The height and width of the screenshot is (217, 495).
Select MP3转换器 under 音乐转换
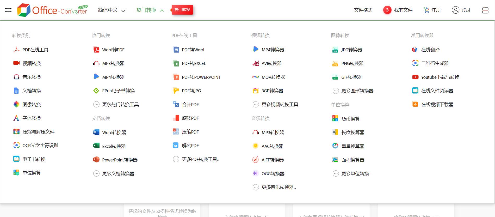click(x=268, y=132)
